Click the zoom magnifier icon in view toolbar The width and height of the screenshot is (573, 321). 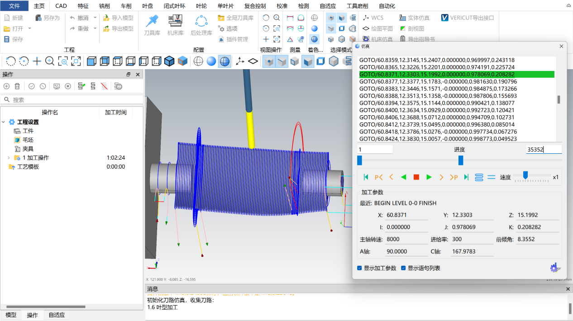50,61
